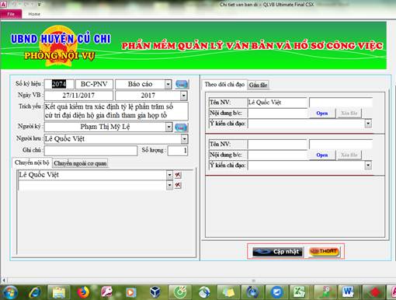This screenshot has height=300, width=396.
Task: Open sticky notes icon on taskbar
Action: (228, 292)
